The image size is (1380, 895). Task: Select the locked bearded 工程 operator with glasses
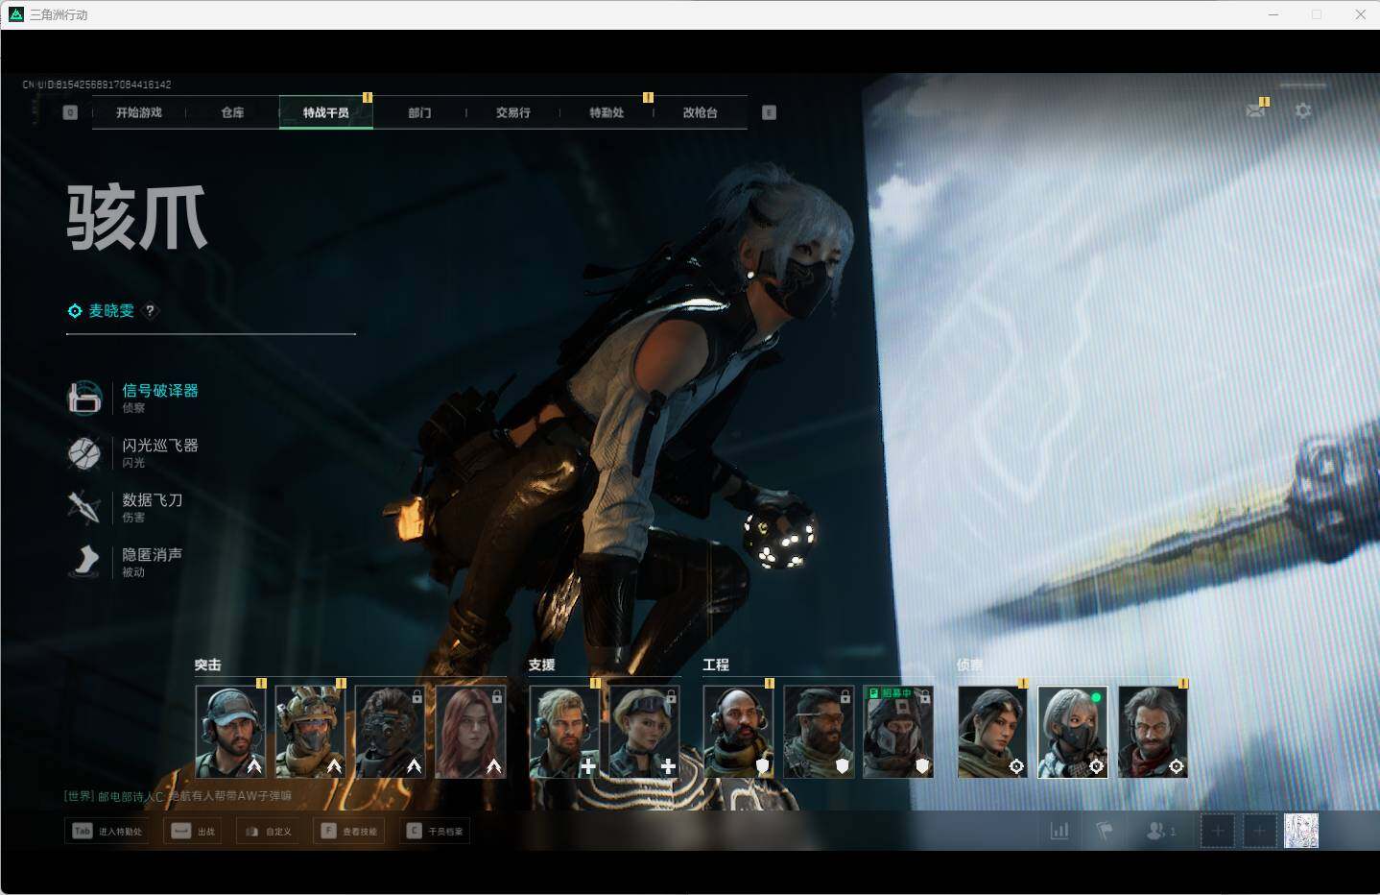click(x=819, y=731)
